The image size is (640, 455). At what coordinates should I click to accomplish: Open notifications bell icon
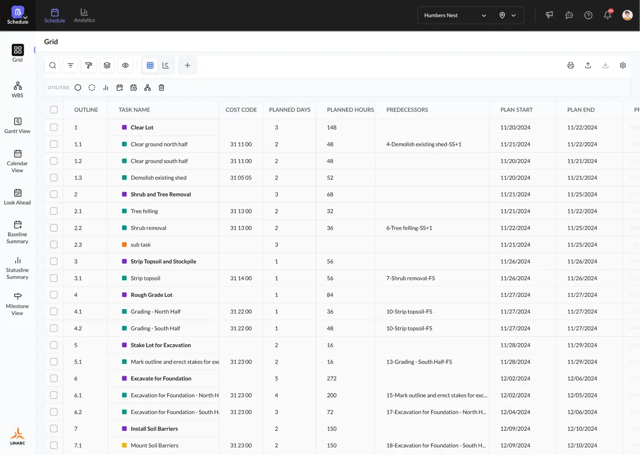click(608, 15)
